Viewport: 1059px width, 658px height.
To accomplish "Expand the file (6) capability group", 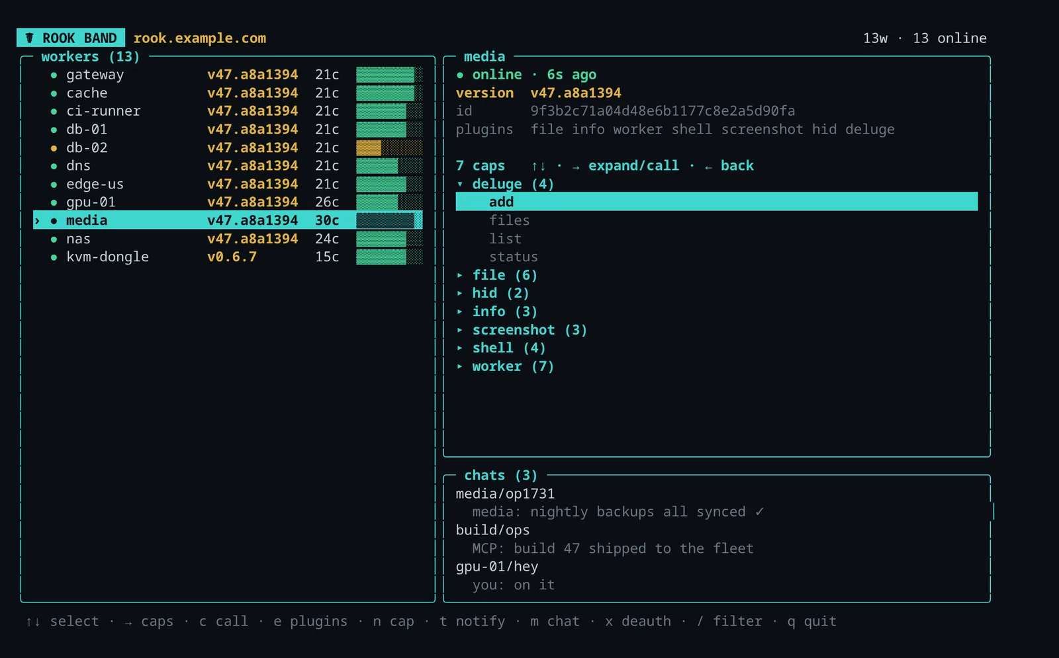I will [497, 275].
